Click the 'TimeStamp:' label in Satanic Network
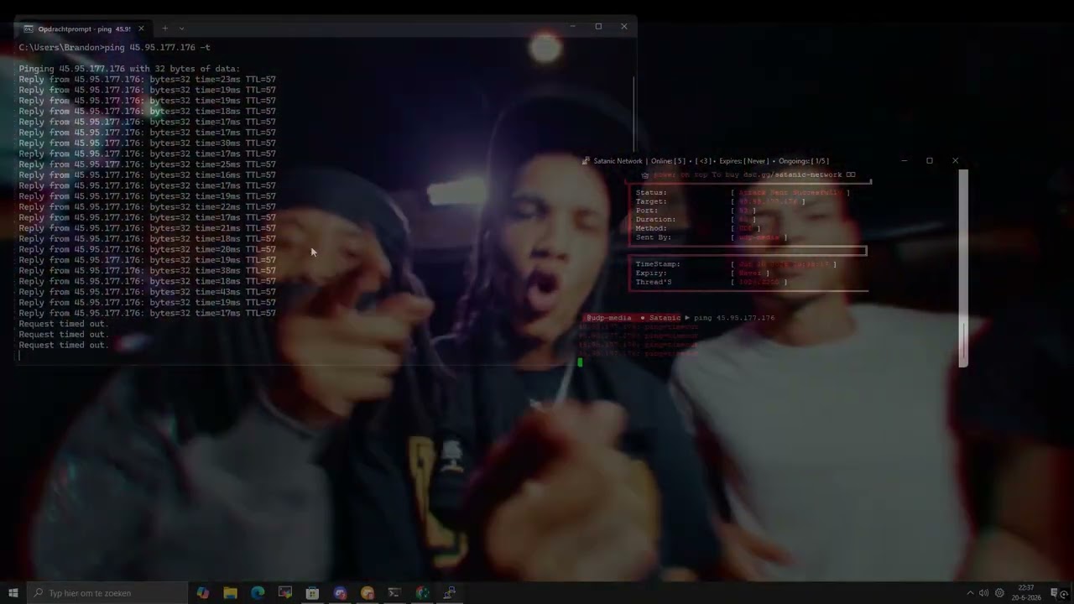1074x604 pixels. coord(658,264)
